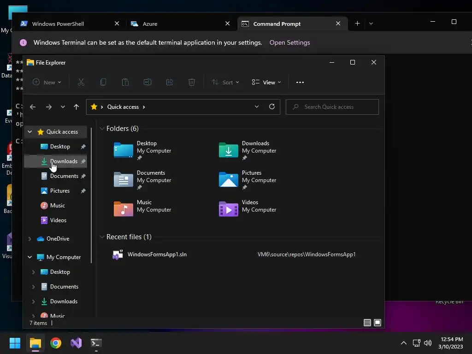
Task: Go back using the left arrow
Action: pyautogui.click(x=33, y=107)
